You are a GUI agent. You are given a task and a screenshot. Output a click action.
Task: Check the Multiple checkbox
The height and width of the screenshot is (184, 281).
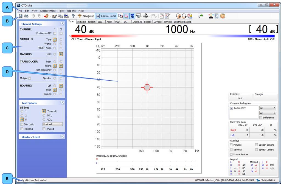30,78
